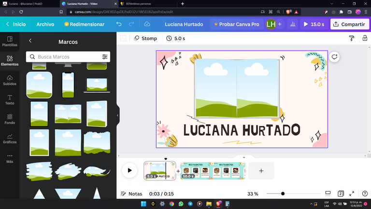This screenshot has height=209, width=371.
Task: Click the Luciana Hurtado design title
Action: pyautogui.click(x=184, y=24)
